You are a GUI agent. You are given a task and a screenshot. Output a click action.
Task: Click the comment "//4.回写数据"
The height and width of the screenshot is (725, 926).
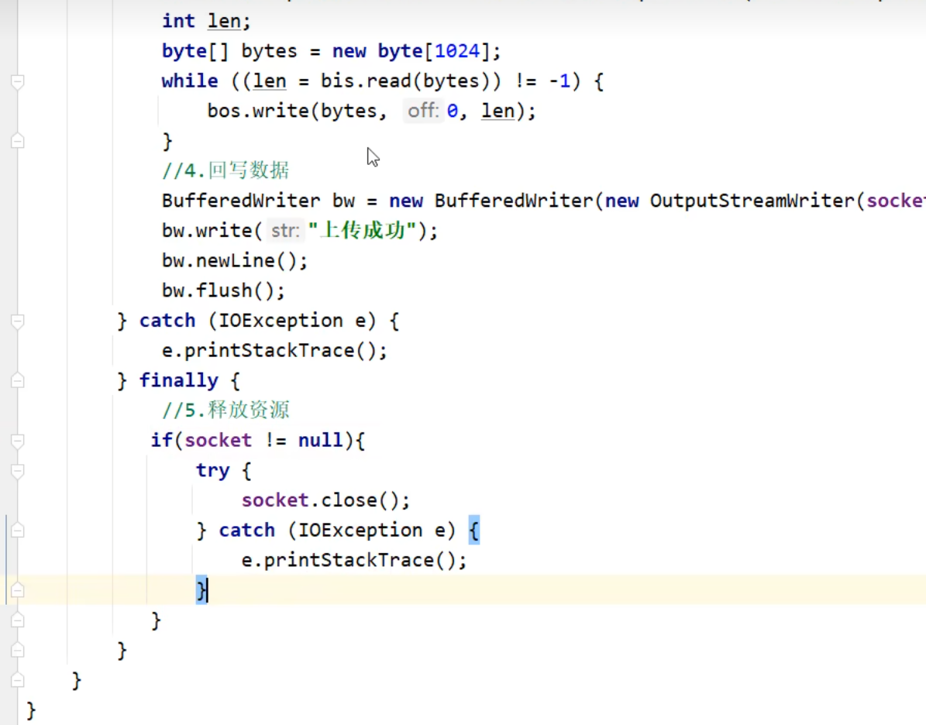click(x=225, y=170)
